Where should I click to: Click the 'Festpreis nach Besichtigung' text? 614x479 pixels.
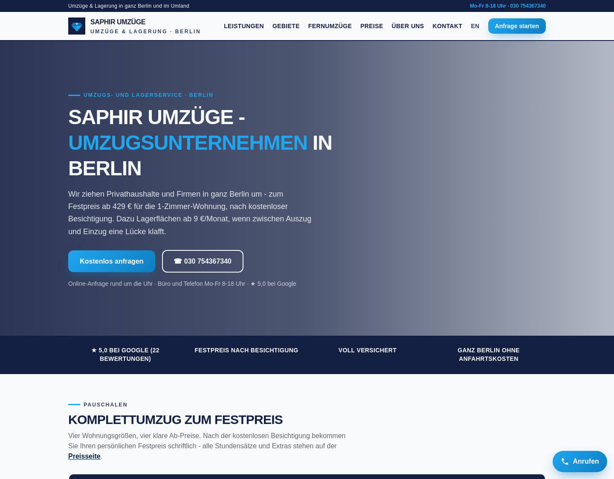pyautogui.click(x=246, y=350)
